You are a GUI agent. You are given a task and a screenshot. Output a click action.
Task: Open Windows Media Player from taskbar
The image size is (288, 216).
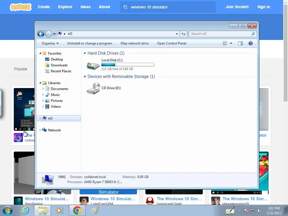point(59,210)
